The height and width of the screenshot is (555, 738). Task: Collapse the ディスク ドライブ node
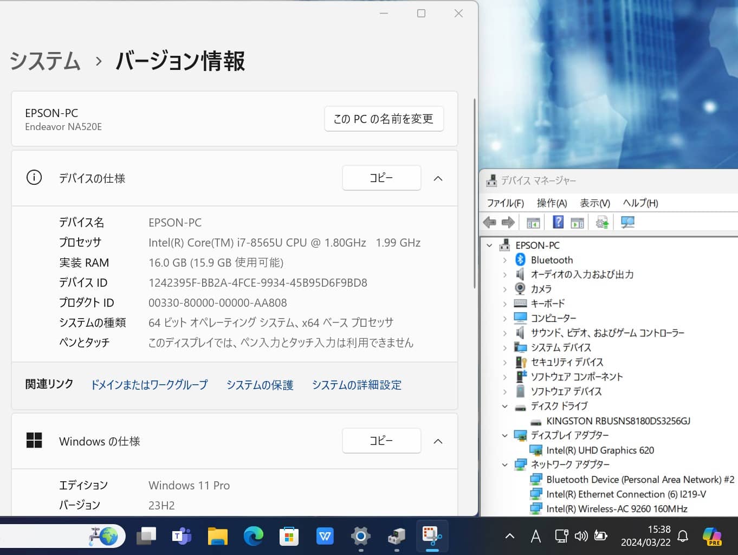coord(505,406)
